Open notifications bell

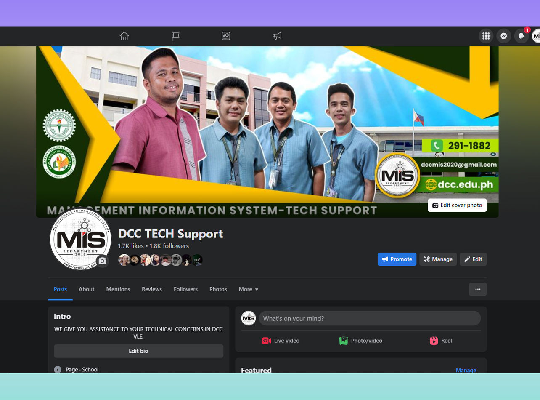tap(521, 36)
